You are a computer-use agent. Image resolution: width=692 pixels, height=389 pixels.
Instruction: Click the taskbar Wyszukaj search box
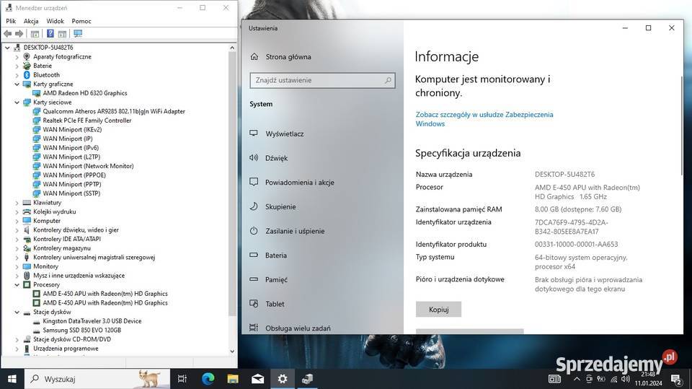coord(96,379)
